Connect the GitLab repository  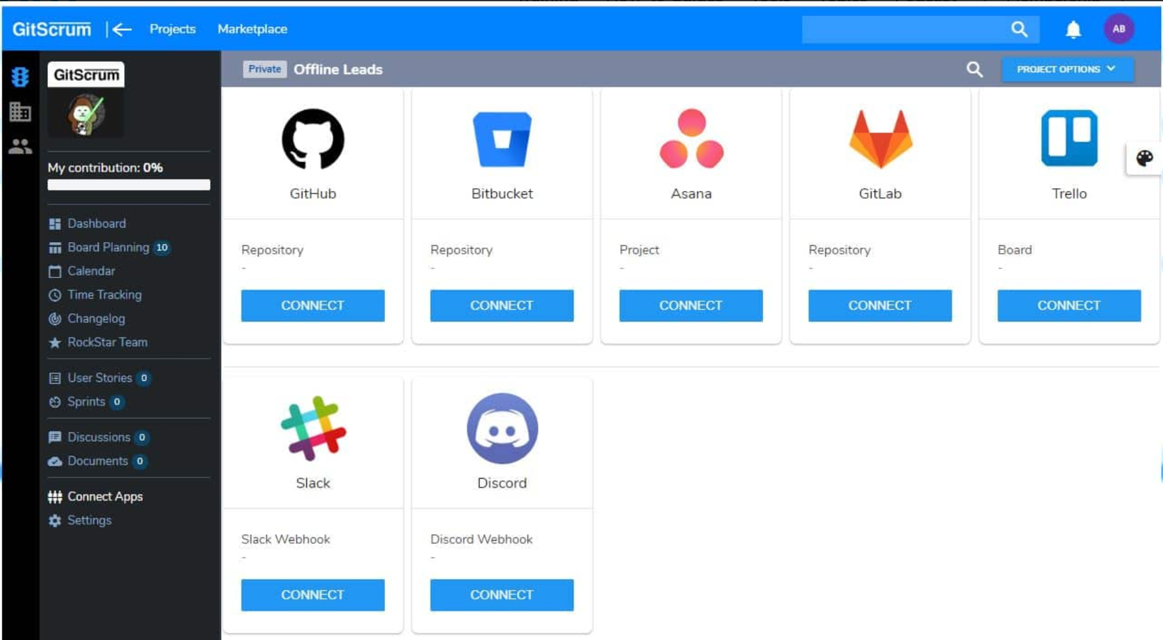tap(880, 306)
